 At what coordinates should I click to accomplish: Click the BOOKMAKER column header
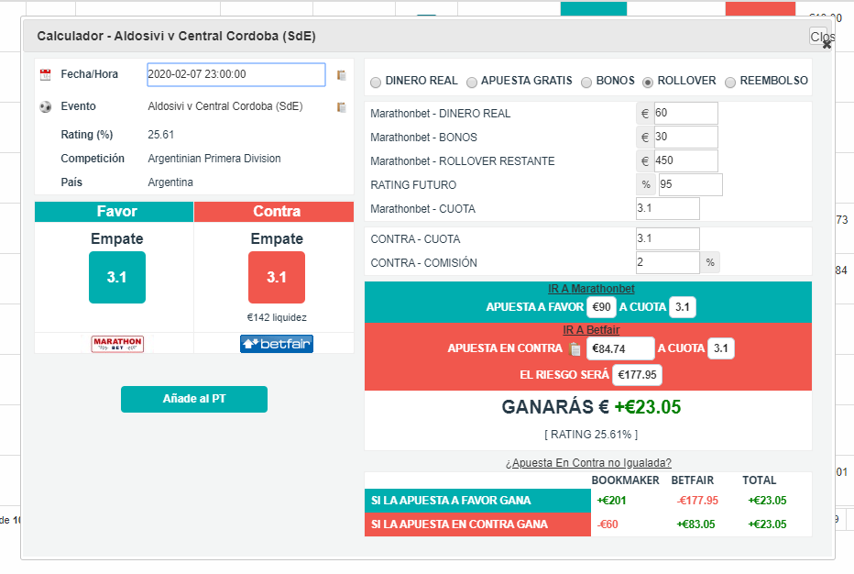point(625,480)
